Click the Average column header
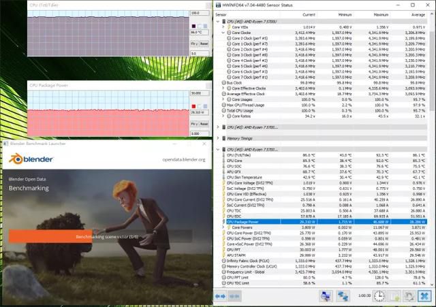 [418, 15]
